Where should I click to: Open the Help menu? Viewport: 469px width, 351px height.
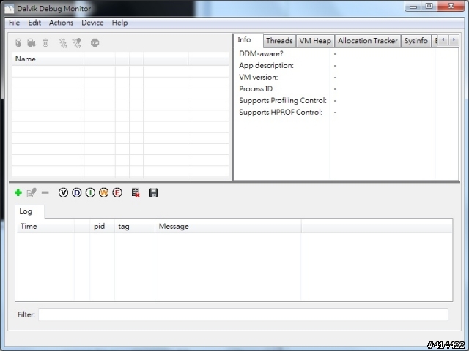119,23
